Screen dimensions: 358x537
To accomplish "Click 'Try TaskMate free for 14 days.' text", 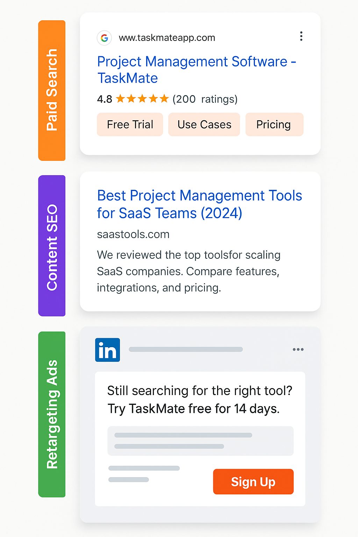I will click(194, 409).
